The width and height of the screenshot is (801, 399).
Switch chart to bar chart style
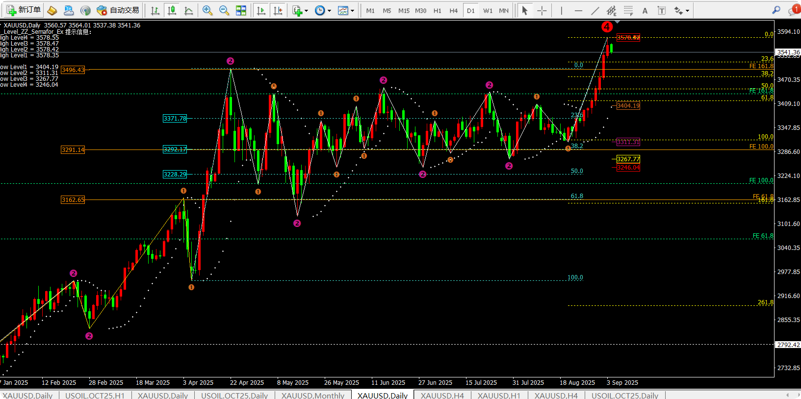click(155, 10)
